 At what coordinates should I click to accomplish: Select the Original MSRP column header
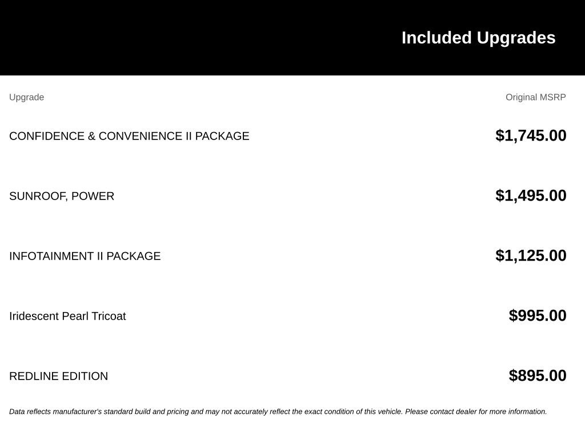click(x=535, y=97)
